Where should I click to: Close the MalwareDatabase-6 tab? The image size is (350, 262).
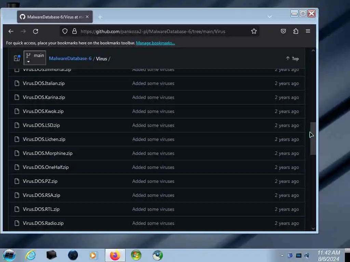tap(87, 17)
